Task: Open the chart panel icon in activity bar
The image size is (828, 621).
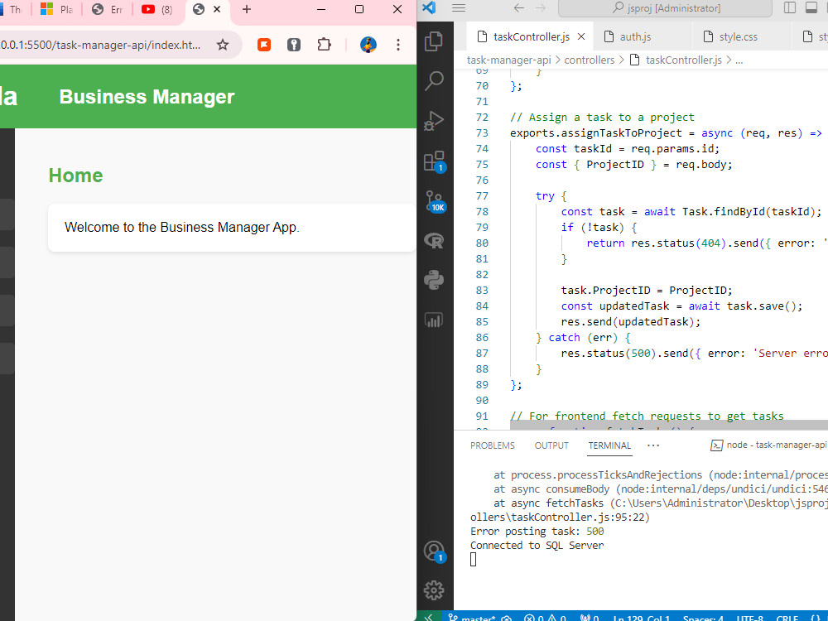Action: [x=434, y=320]
